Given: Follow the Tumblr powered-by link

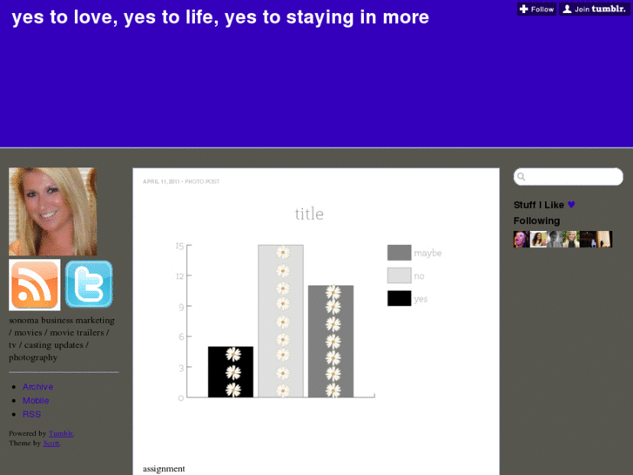Looking at the screenshot, I should click(x=61, y=433).
